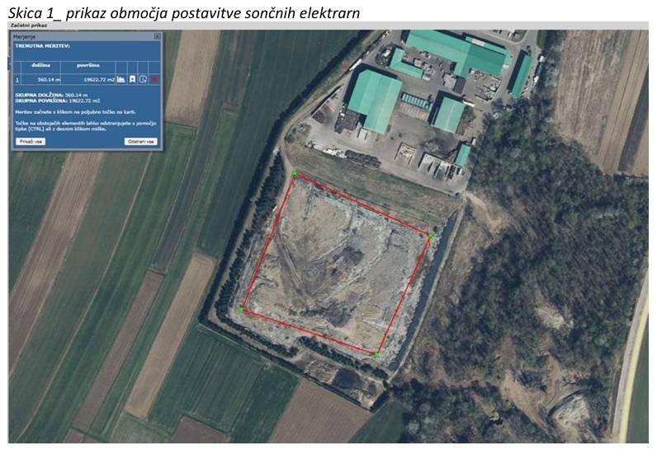Close the Merjenje measurement panel

157,36
